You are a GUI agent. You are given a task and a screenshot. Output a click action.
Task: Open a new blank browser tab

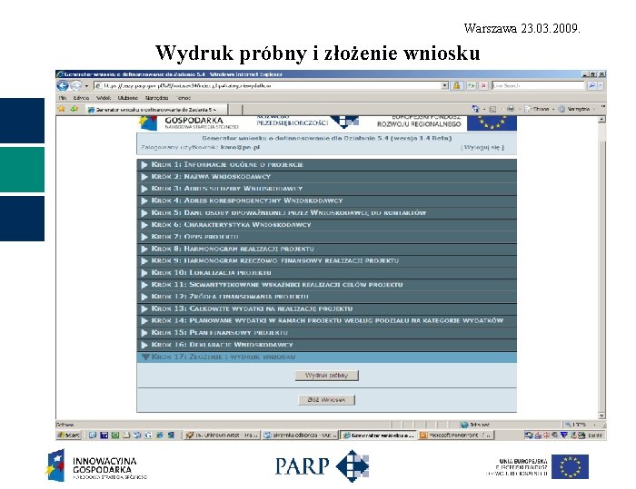tap(235, 110)
